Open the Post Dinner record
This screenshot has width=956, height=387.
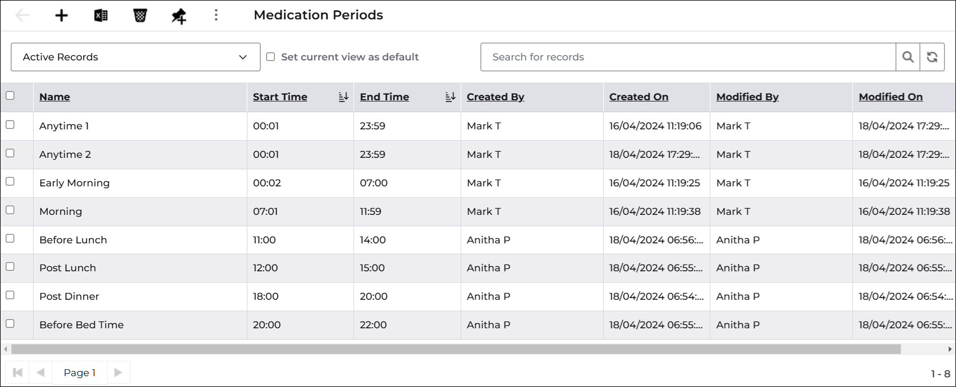pos(69,296)
